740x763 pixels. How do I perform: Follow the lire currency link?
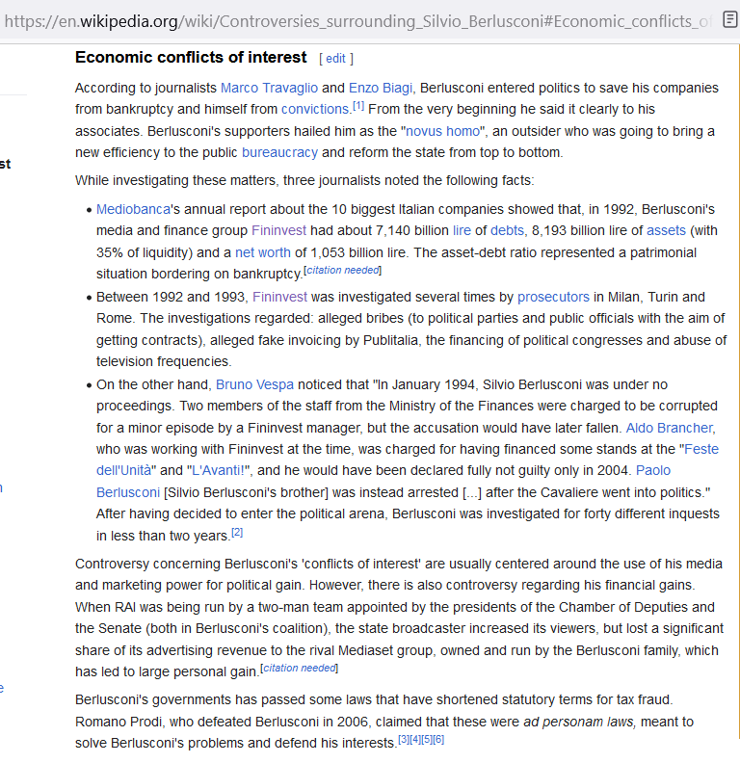tap(462, 230)
